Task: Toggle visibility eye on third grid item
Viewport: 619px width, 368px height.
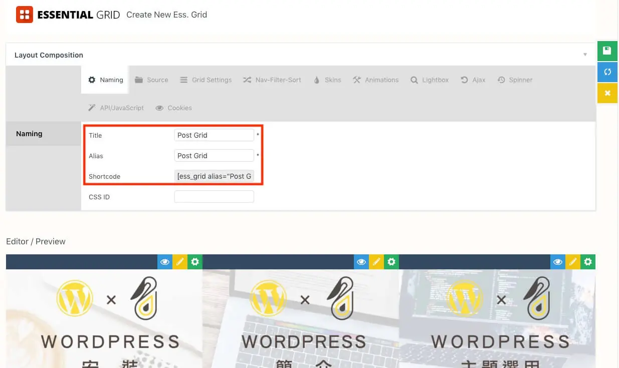Action: pos(558,262)
